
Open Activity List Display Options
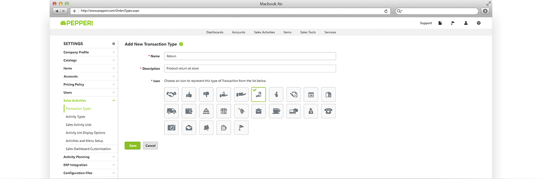(85, 133)
